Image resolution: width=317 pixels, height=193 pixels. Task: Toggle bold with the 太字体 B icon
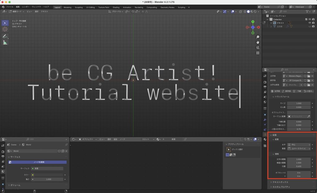pyautogui.click(x=275, y=91)
